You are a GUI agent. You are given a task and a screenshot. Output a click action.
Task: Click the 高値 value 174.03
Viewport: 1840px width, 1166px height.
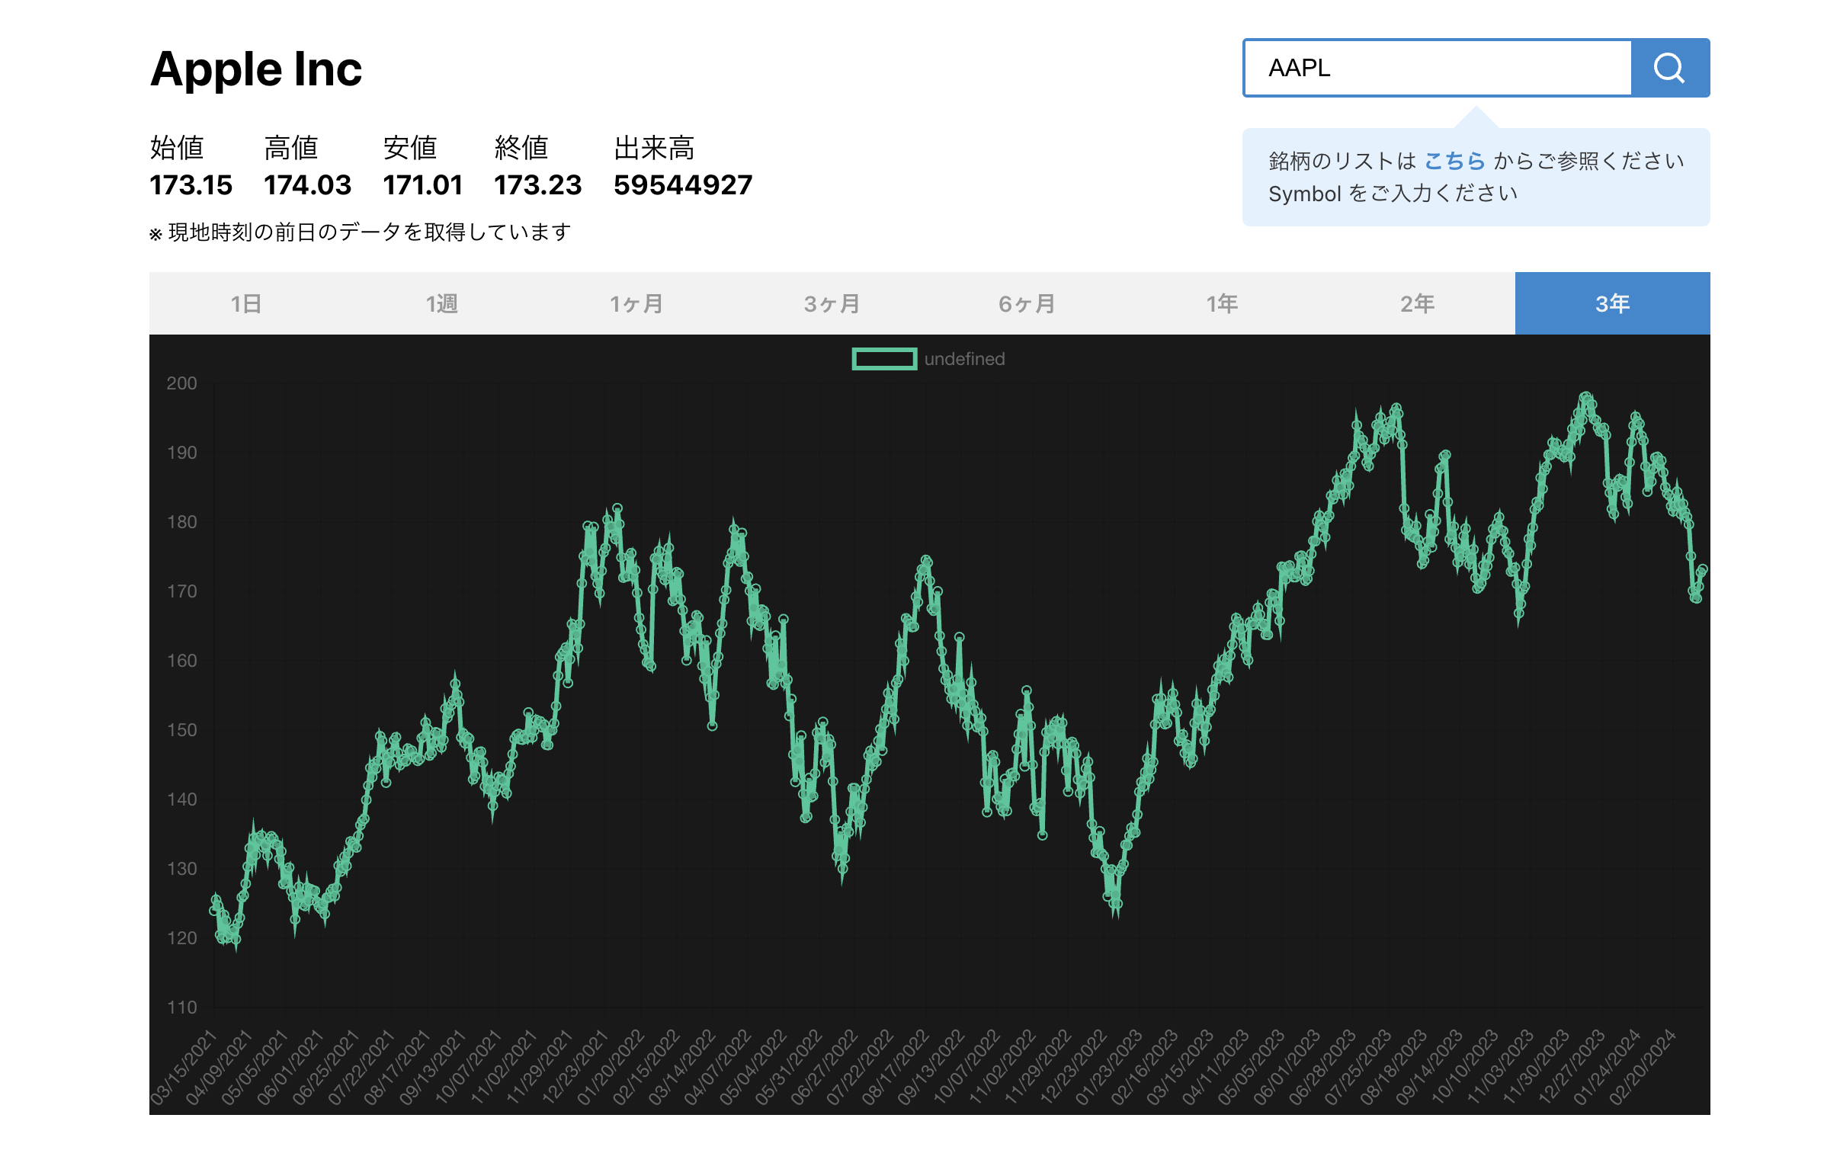pyautogui.click(x=308, y=185)
